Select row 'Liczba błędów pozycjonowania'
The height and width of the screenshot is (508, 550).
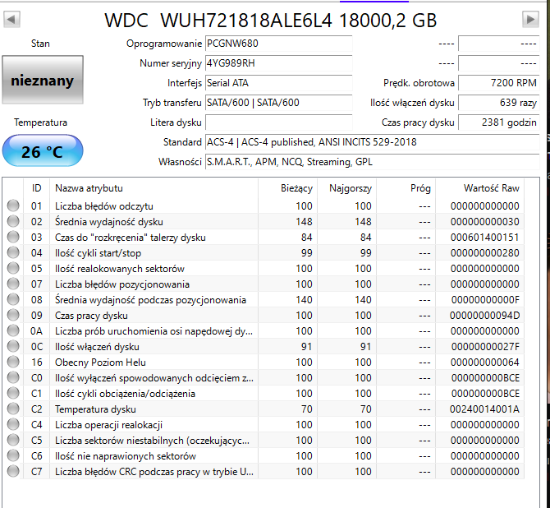point(265,284)
